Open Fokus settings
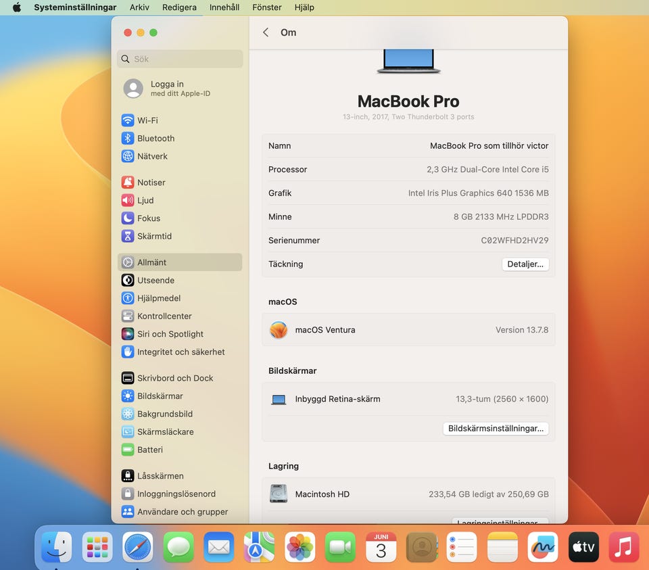 [x=180, y=218]
